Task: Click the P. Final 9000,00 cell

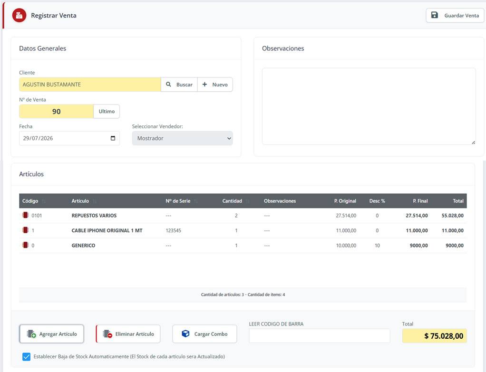Action: point(419,245)
